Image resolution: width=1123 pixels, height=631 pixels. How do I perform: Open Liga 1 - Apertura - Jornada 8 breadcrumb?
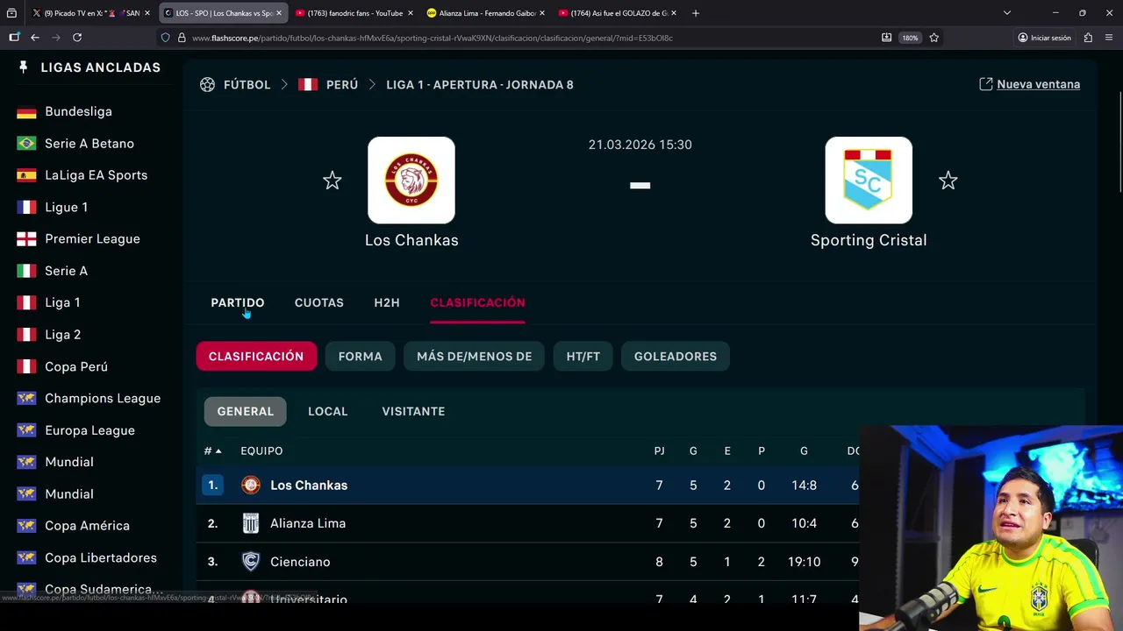[480, 85]
